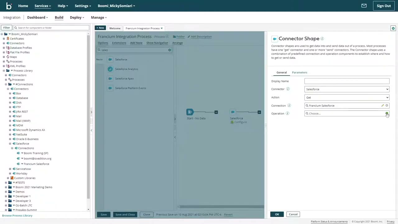Open the Action Get dropdown
Image resolution: width=398 pixels, height=224 pixels.
click(x=347, y=97)
